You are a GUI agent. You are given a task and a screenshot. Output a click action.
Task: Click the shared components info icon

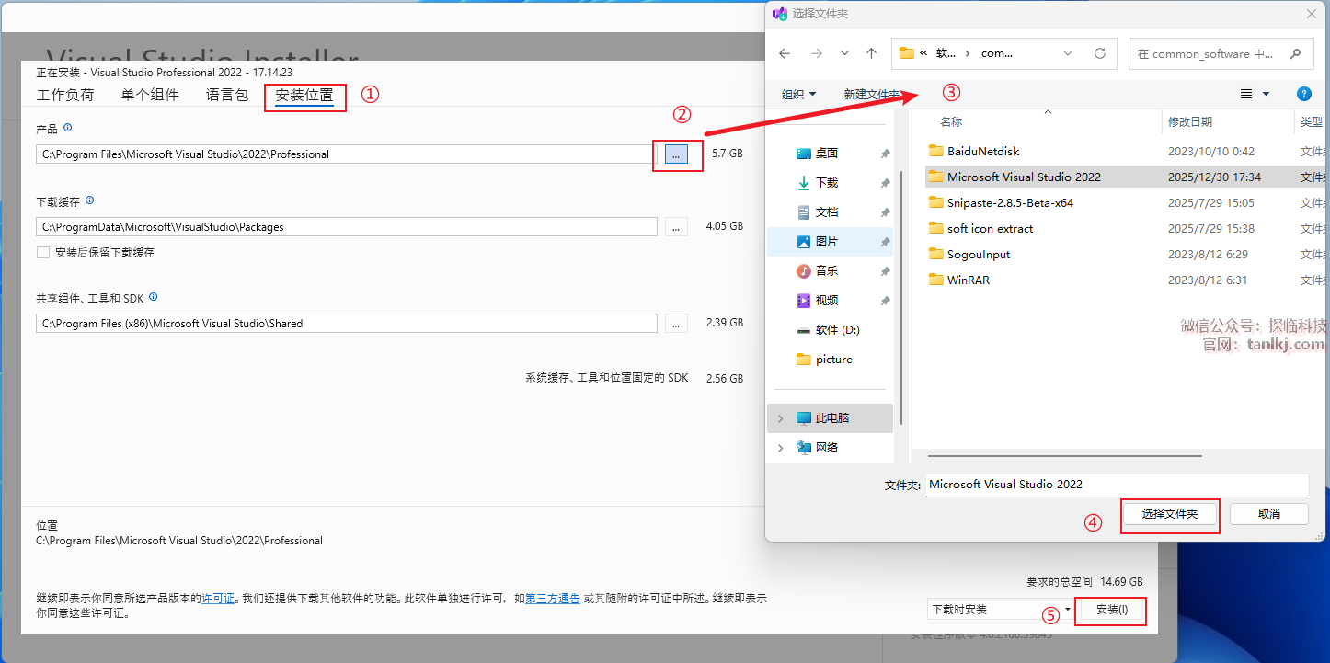154,297
